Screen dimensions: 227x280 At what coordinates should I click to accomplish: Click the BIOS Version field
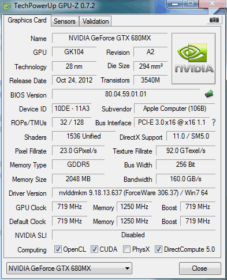[126, 94]
